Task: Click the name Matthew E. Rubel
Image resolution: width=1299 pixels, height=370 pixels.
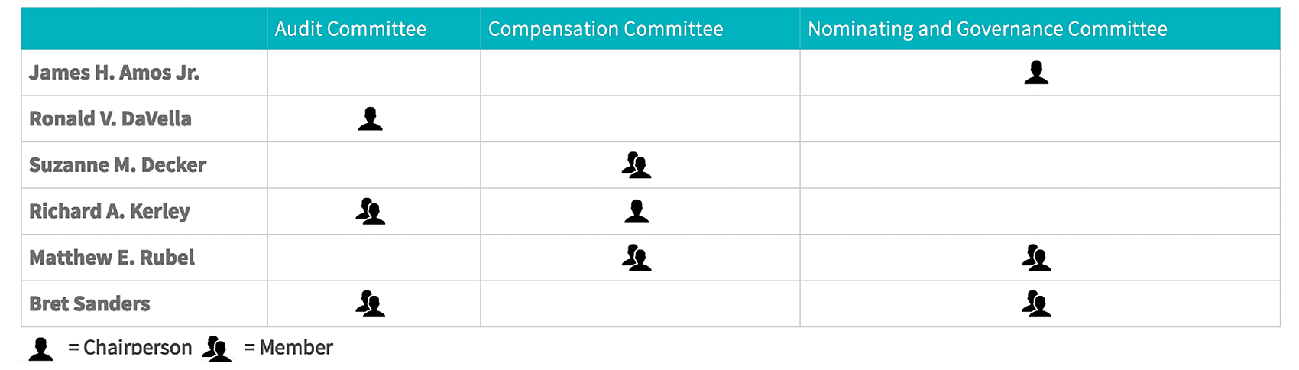Action: pos(112,258)
